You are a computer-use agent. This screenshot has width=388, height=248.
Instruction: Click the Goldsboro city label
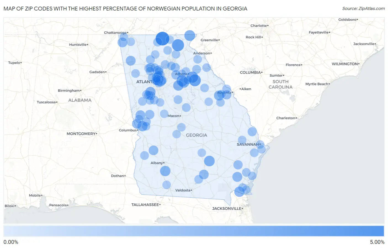(347, 20)
